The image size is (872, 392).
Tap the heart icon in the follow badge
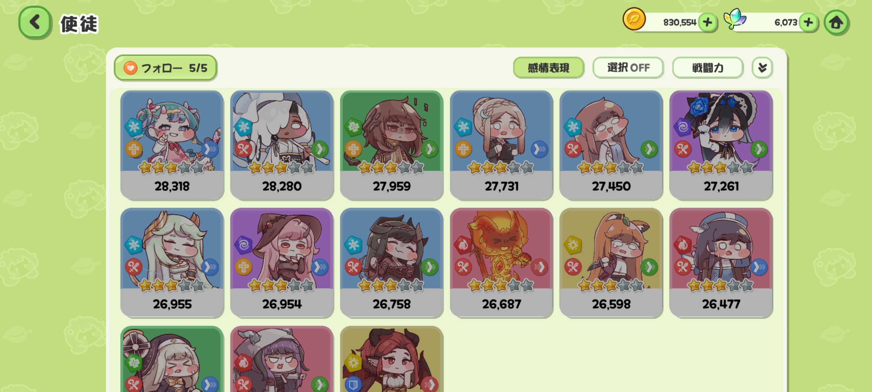[x=130, y=68]
